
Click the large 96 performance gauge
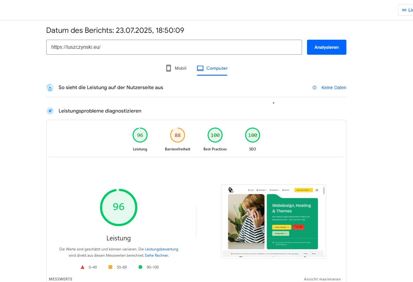(118, 207)
